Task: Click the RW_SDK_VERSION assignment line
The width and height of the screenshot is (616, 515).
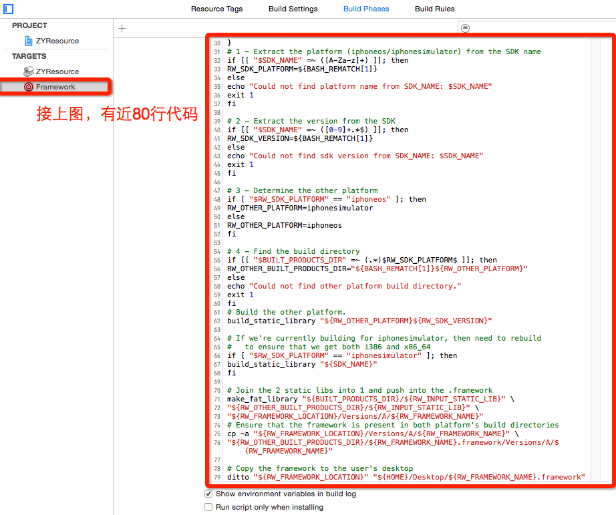Action: [x=300, y=138]
